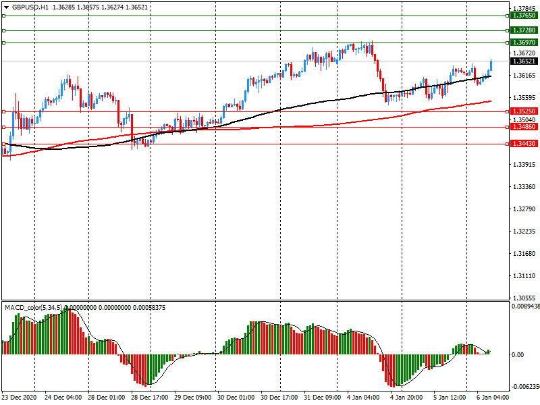Click the 4 Jan 20:00 time label
Screen dimensions: 540x405
406,398
